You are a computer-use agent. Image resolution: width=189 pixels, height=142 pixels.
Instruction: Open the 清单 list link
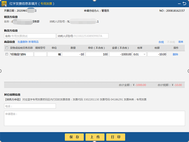(x=181, y=42)
